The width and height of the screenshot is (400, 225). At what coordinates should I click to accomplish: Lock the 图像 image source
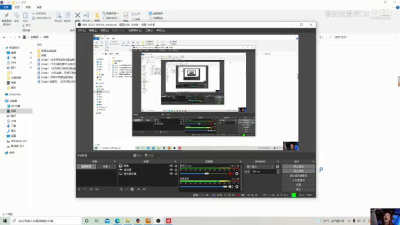point(176,165)
